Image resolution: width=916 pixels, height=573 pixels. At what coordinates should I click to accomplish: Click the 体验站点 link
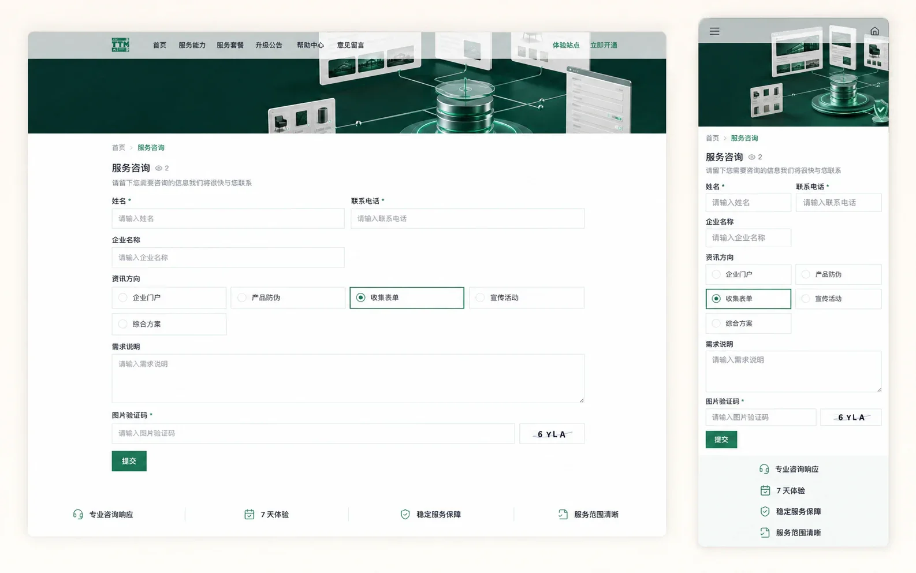click(566, 45)
